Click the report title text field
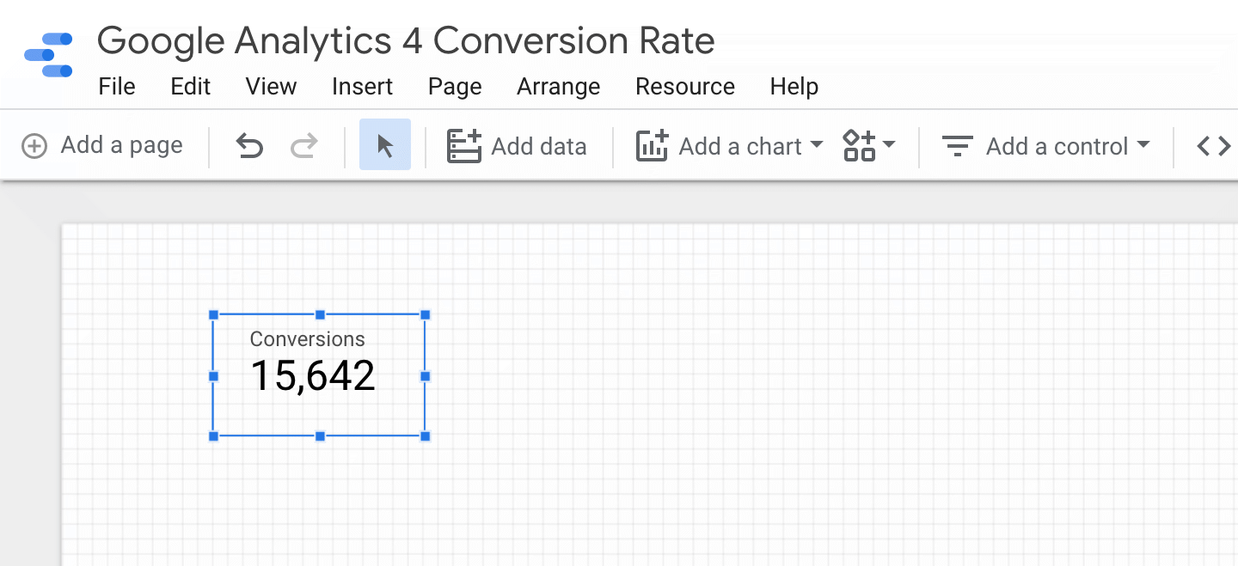1238x566 pixels. (406, 40)
